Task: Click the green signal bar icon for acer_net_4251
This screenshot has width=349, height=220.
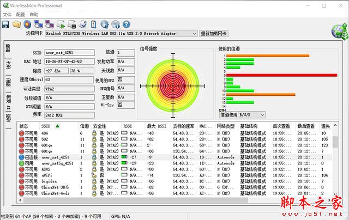Action: (124, 157)
